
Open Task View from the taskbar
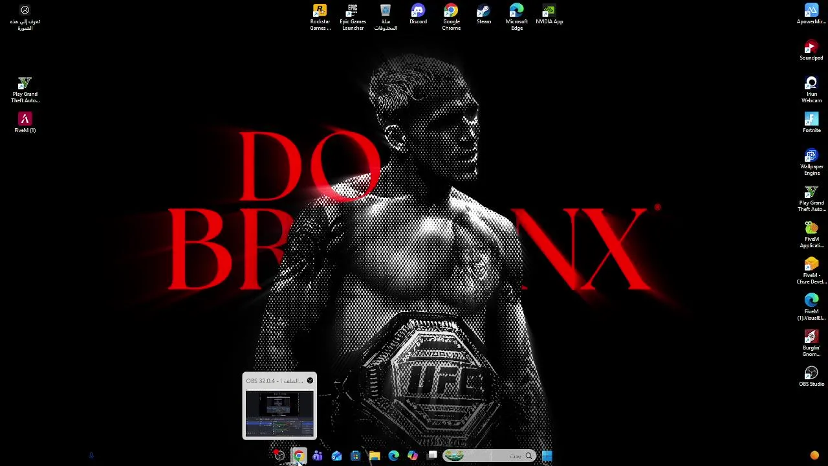pyautogui.click(x=432, y=456)
